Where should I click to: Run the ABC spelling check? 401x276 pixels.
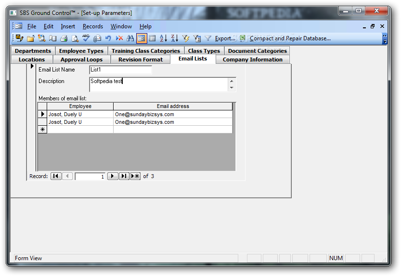86,38
